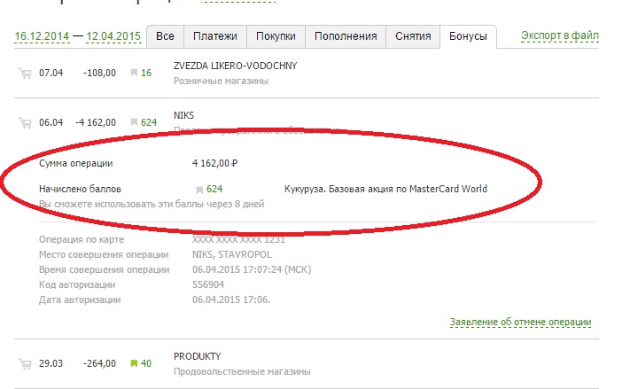Click the cart icon beside the 06.04 transaction
The height and width of the screenshot is (389, 630).
click(x=25, y=123)
